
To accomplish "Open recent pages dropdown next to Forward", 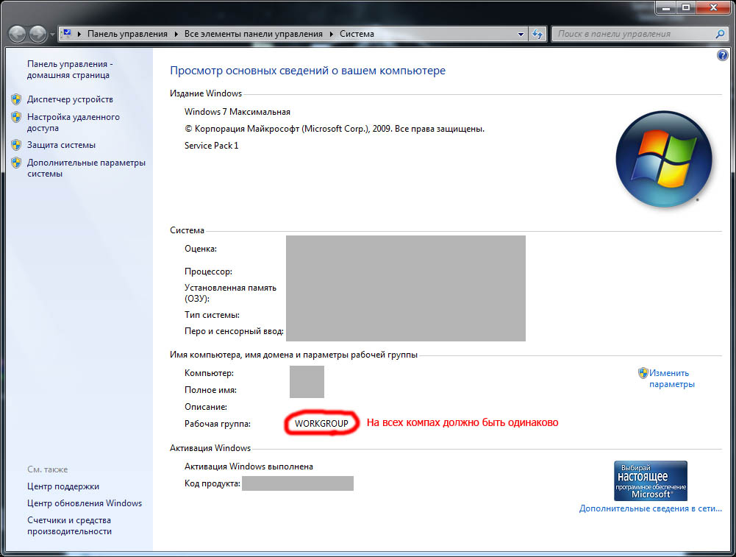I will click(x=52, y=35).
